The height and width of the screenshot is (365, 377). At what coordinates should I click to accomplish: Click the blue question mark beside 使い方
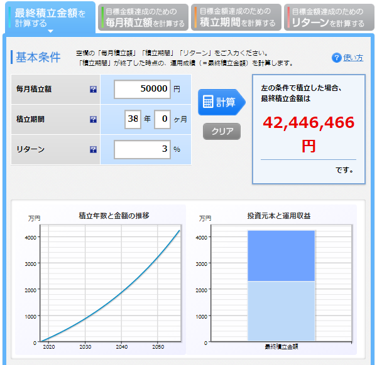point(336,58)
